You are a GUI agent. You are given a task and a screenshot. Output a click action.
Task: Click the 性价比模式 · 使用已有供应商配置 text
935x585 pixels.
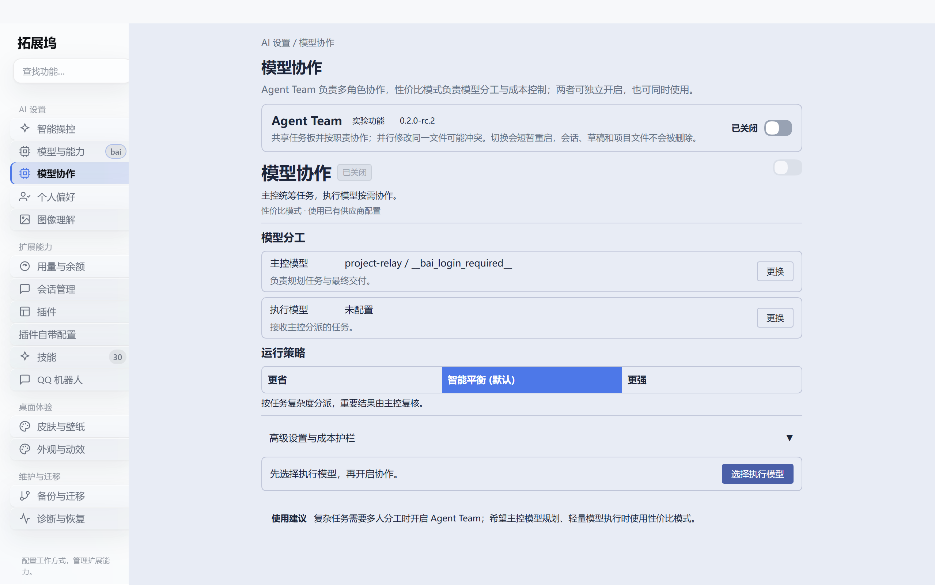(321, 211)
